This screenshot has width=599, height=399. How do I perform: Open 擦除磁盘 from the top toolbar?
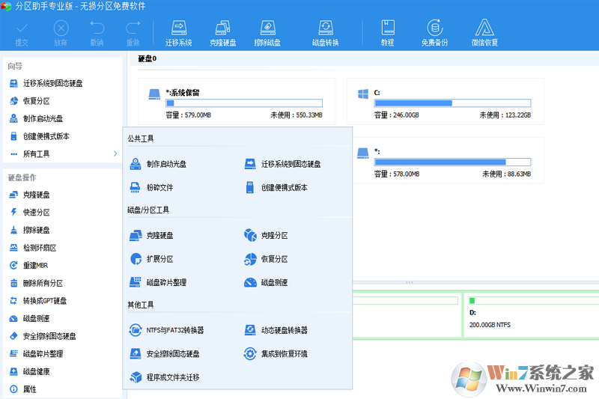click(x=267, y=34)
